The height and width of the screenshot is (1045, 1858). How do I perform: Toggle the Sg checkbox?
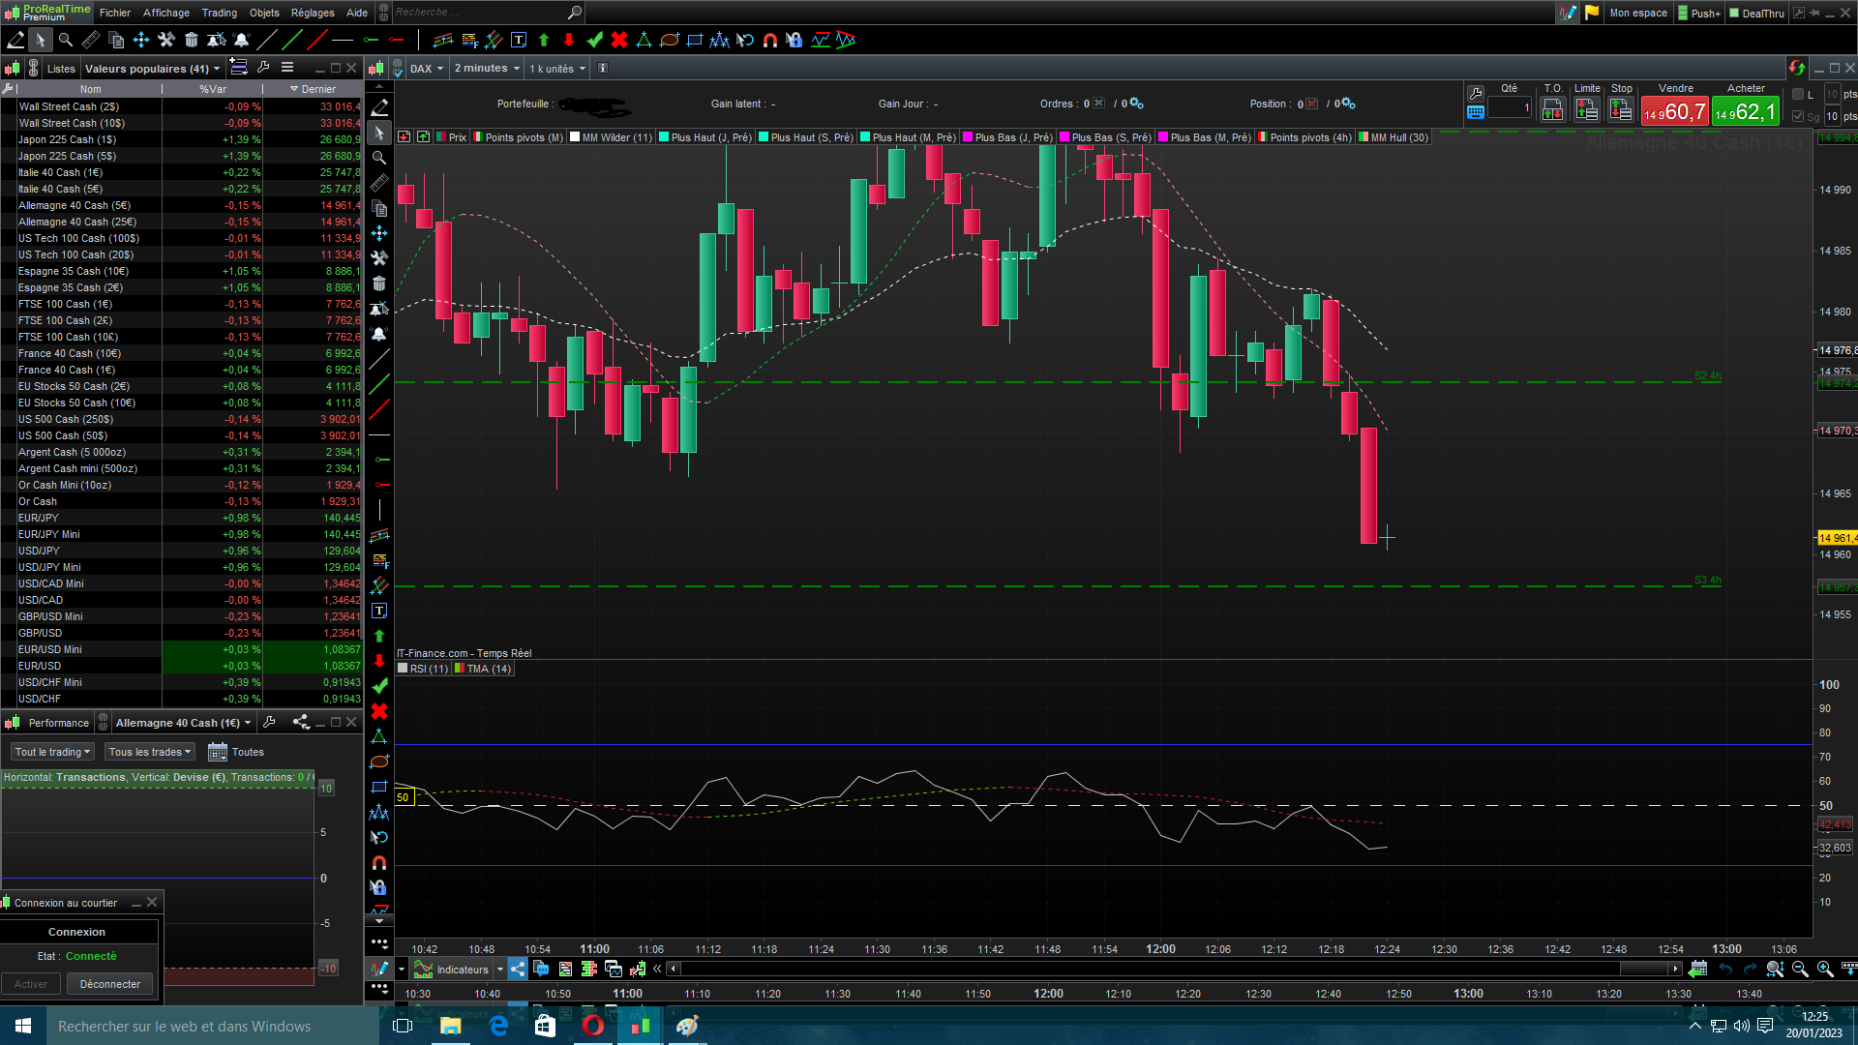pos(1798,116)
